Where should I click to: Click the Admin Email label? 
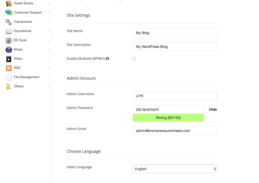pos(77,129)
